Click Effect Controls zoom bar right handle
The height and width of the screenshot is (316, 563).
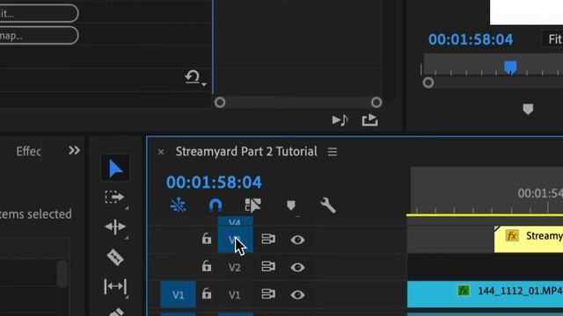tap(377, 103)
